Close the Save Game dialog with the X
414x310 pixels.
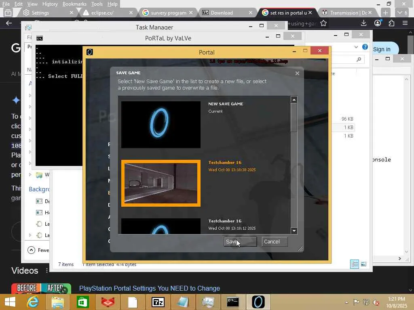[x=297, y=73]
